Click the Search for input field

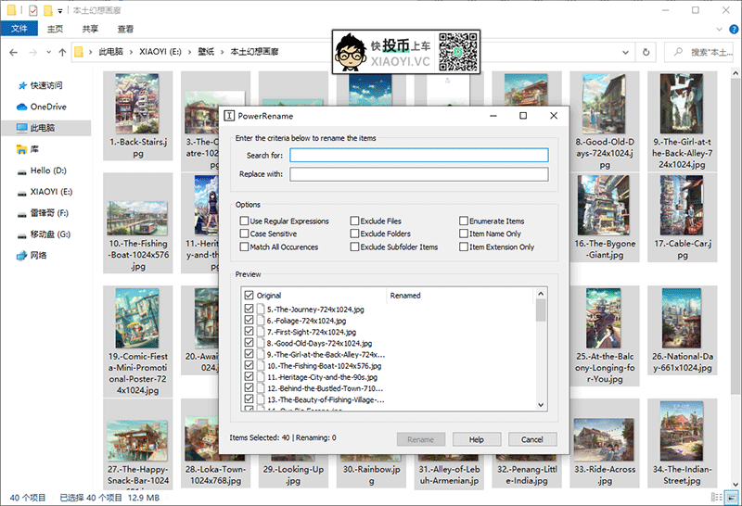pos(419,155)
